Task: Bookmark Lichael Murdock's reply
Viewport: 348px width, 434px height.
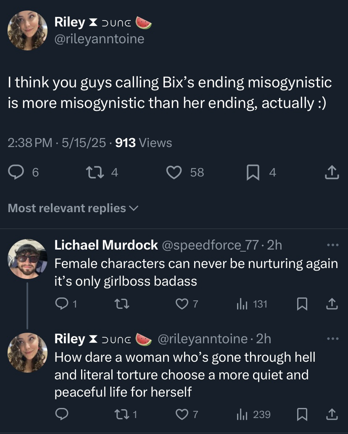Action: pos(301,304)
